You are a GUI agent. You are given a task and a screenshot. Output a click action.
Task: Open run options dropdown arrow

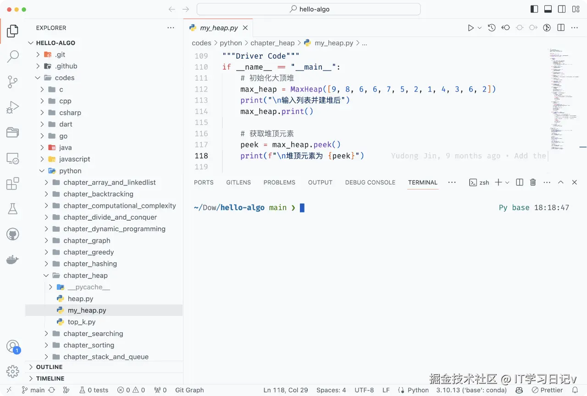click(x=480, y=28)
